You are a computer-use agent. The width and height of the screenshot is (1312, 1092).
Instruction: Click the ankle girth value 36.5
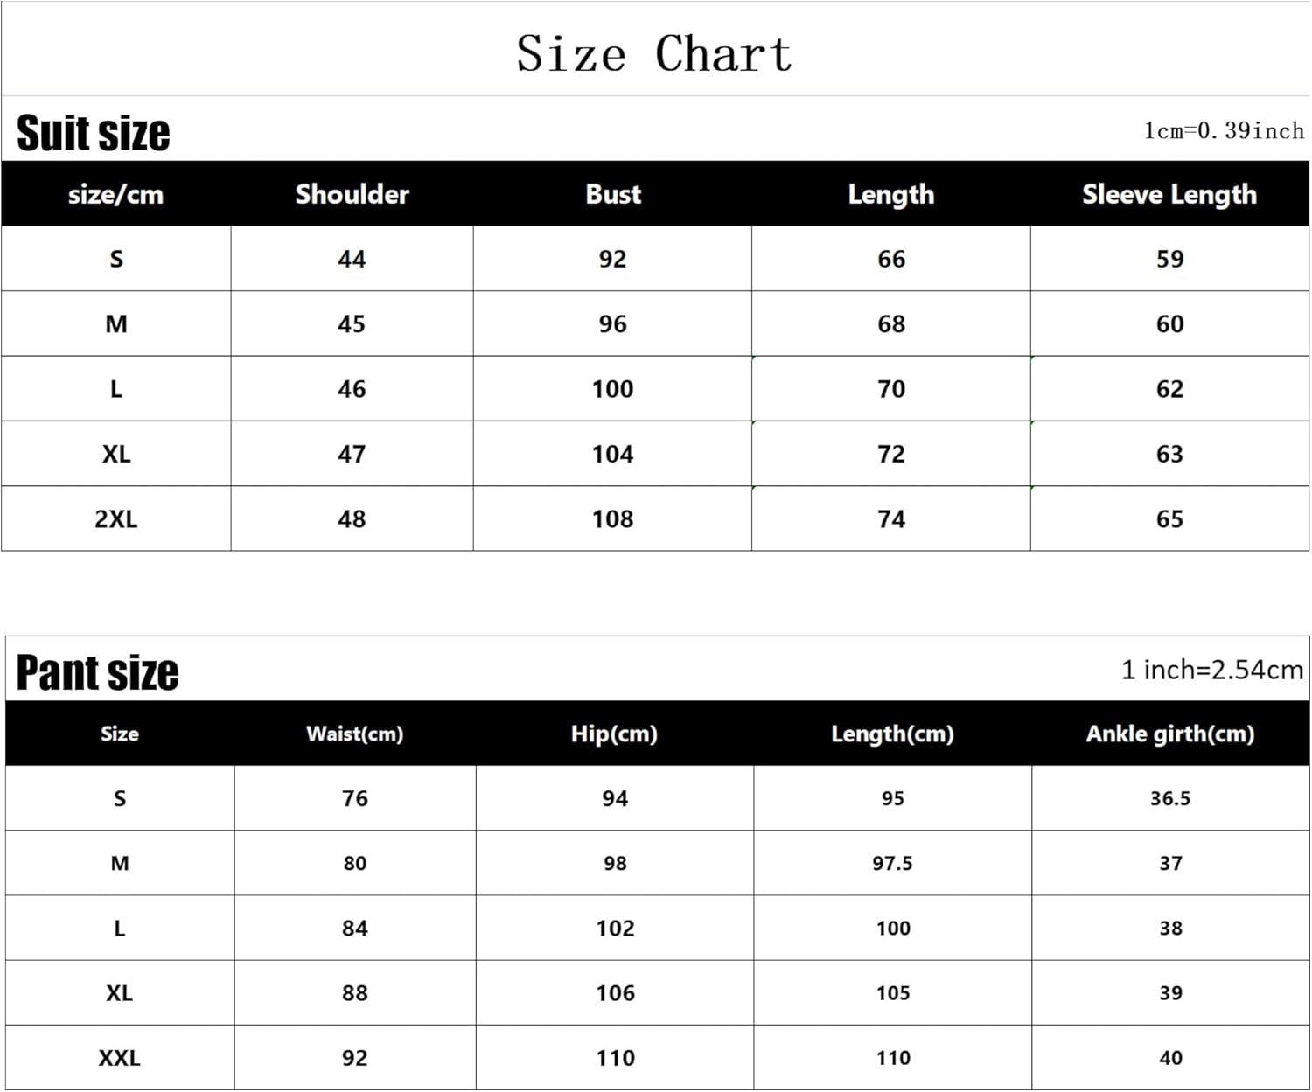click(x=1170, y=798)
